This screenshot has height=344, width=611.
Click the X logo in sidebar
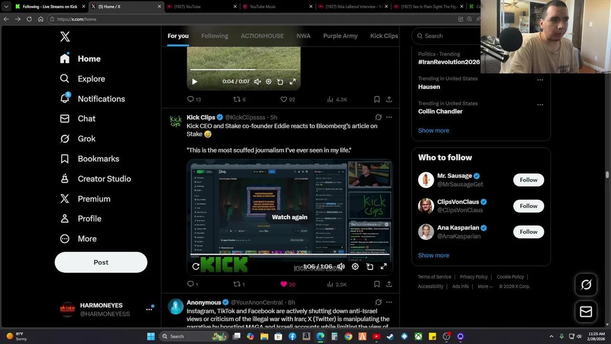pyautogui.click(x=65, y=37)
